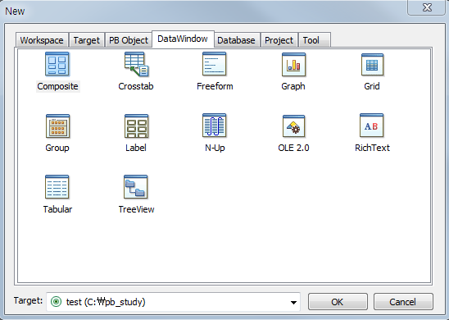Choose the Label DataWindow icon
Viewport: 449px width, 320px height.
(x=136, y=126)
